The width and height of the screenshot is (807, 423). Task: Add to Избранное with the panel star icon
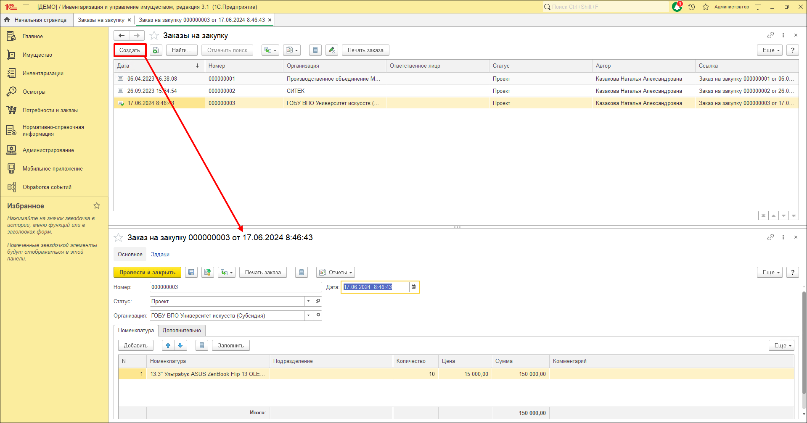pyautogui.click(x=97, y=205)
